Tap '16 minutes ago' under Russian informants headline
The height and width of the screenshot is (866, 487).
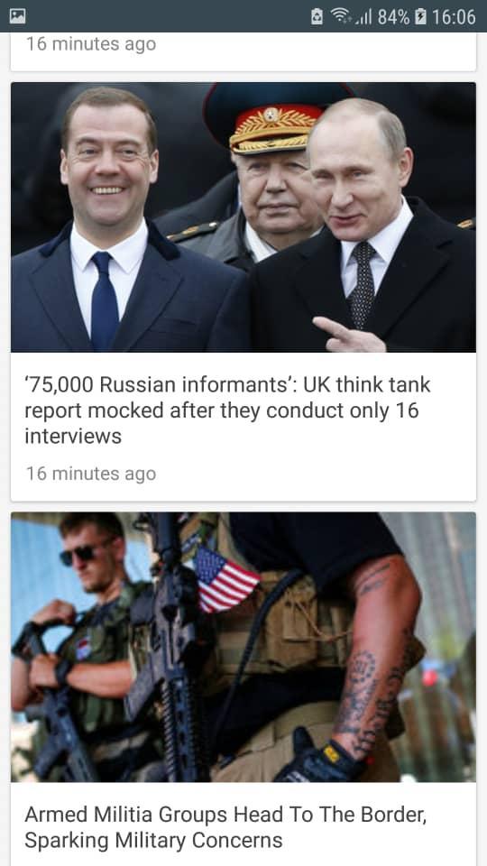[x=90, y=474]
